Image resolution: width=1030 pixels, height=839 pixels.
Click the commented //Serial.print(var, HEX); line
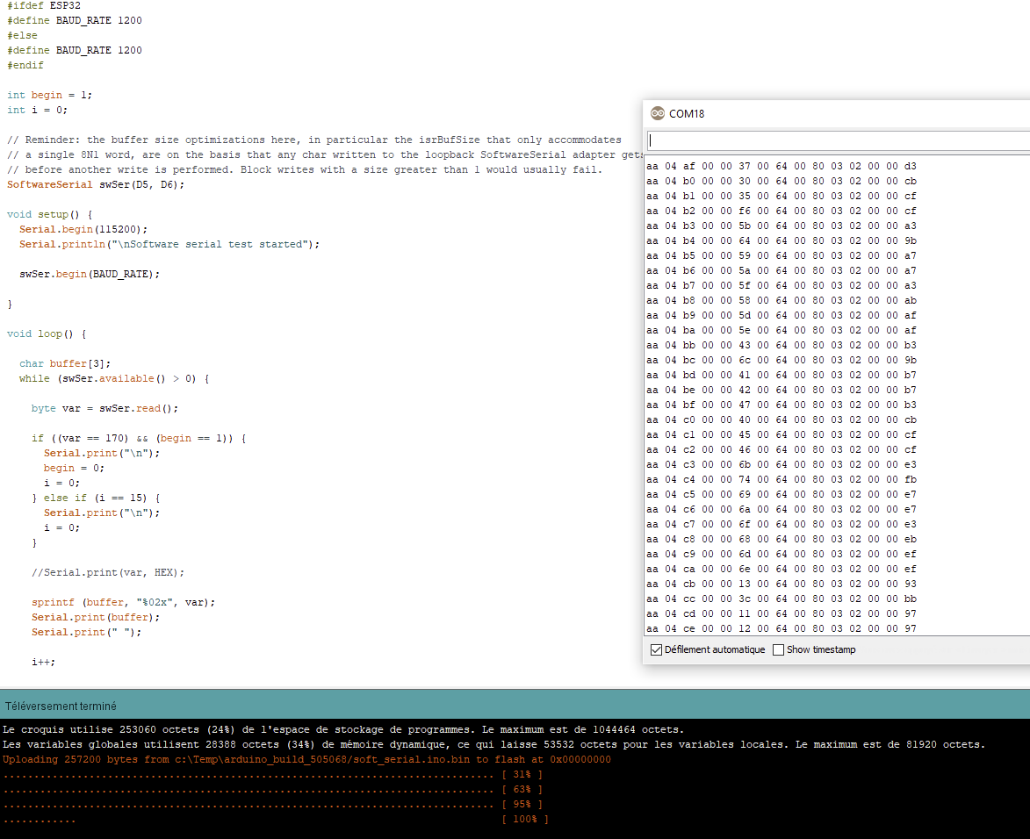click(108, 572)
